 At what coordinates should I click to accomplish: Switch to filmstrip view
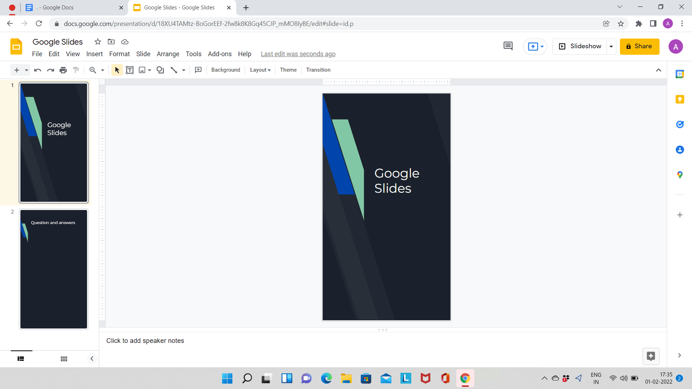[21, 359]
